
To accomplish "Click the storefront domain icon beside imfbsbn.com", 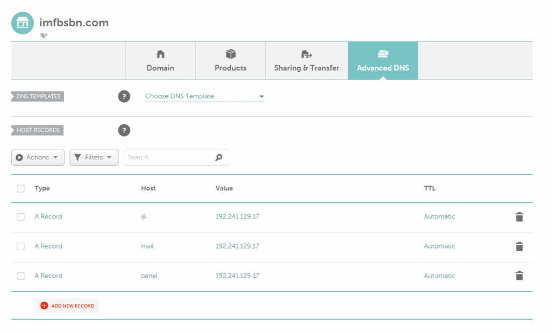I will (23, 23).
